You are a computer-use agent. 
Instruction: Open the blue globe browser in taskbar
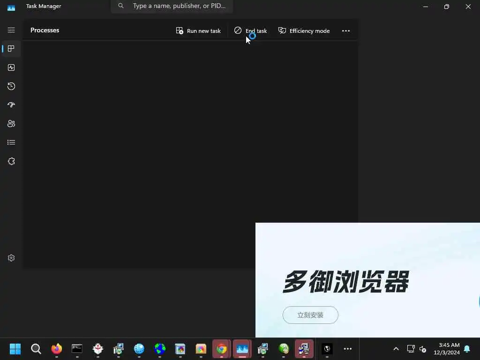point(139,349)
